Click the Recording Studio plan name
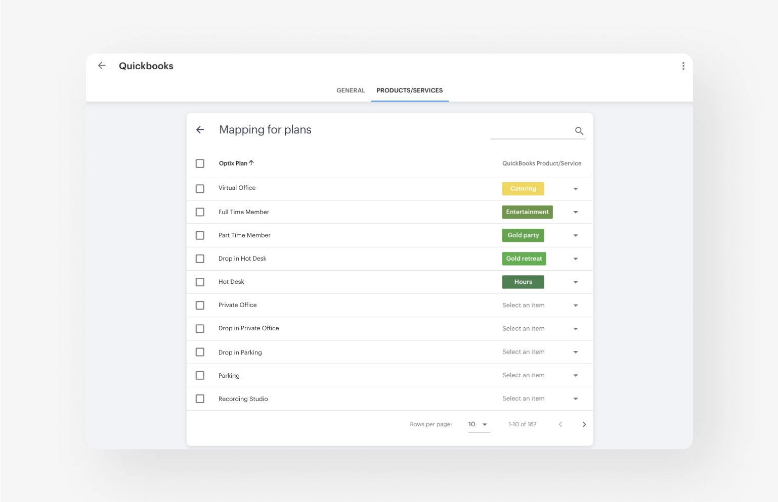Image resolution: width=778 pixels, height=502 pixels. point(243,399)
